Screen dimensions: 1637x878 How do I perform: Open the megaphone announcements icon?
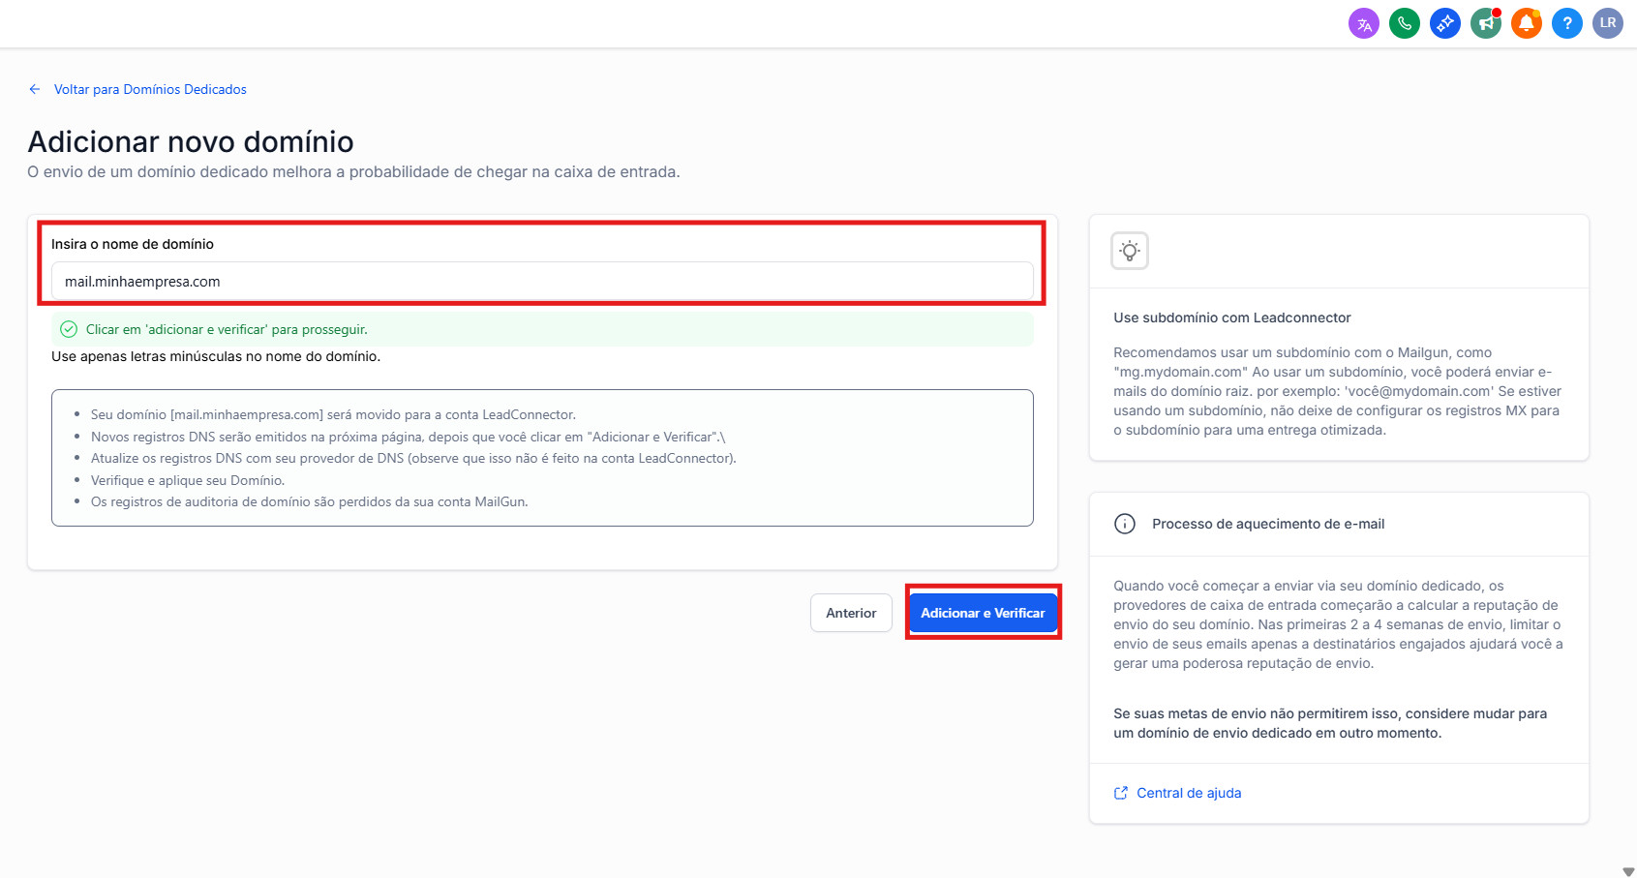point(1486,23)
